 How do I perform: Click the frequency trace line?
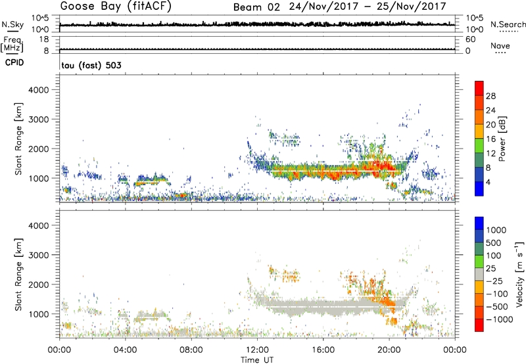coord(257,49)
